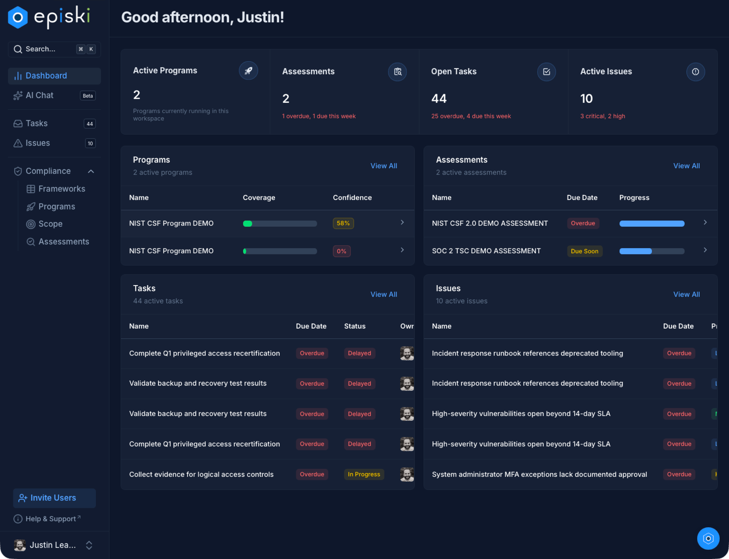This screenshot has width=729, height=559.
Task: Open View All in the Issues panel
Action: (x=686, y=294)
